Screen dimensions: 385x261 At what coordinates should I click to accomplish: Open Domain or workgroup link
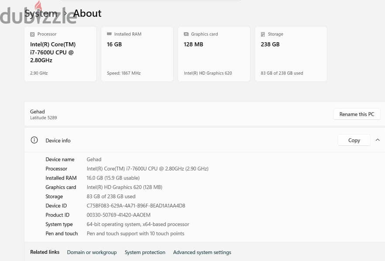[92, 252]
